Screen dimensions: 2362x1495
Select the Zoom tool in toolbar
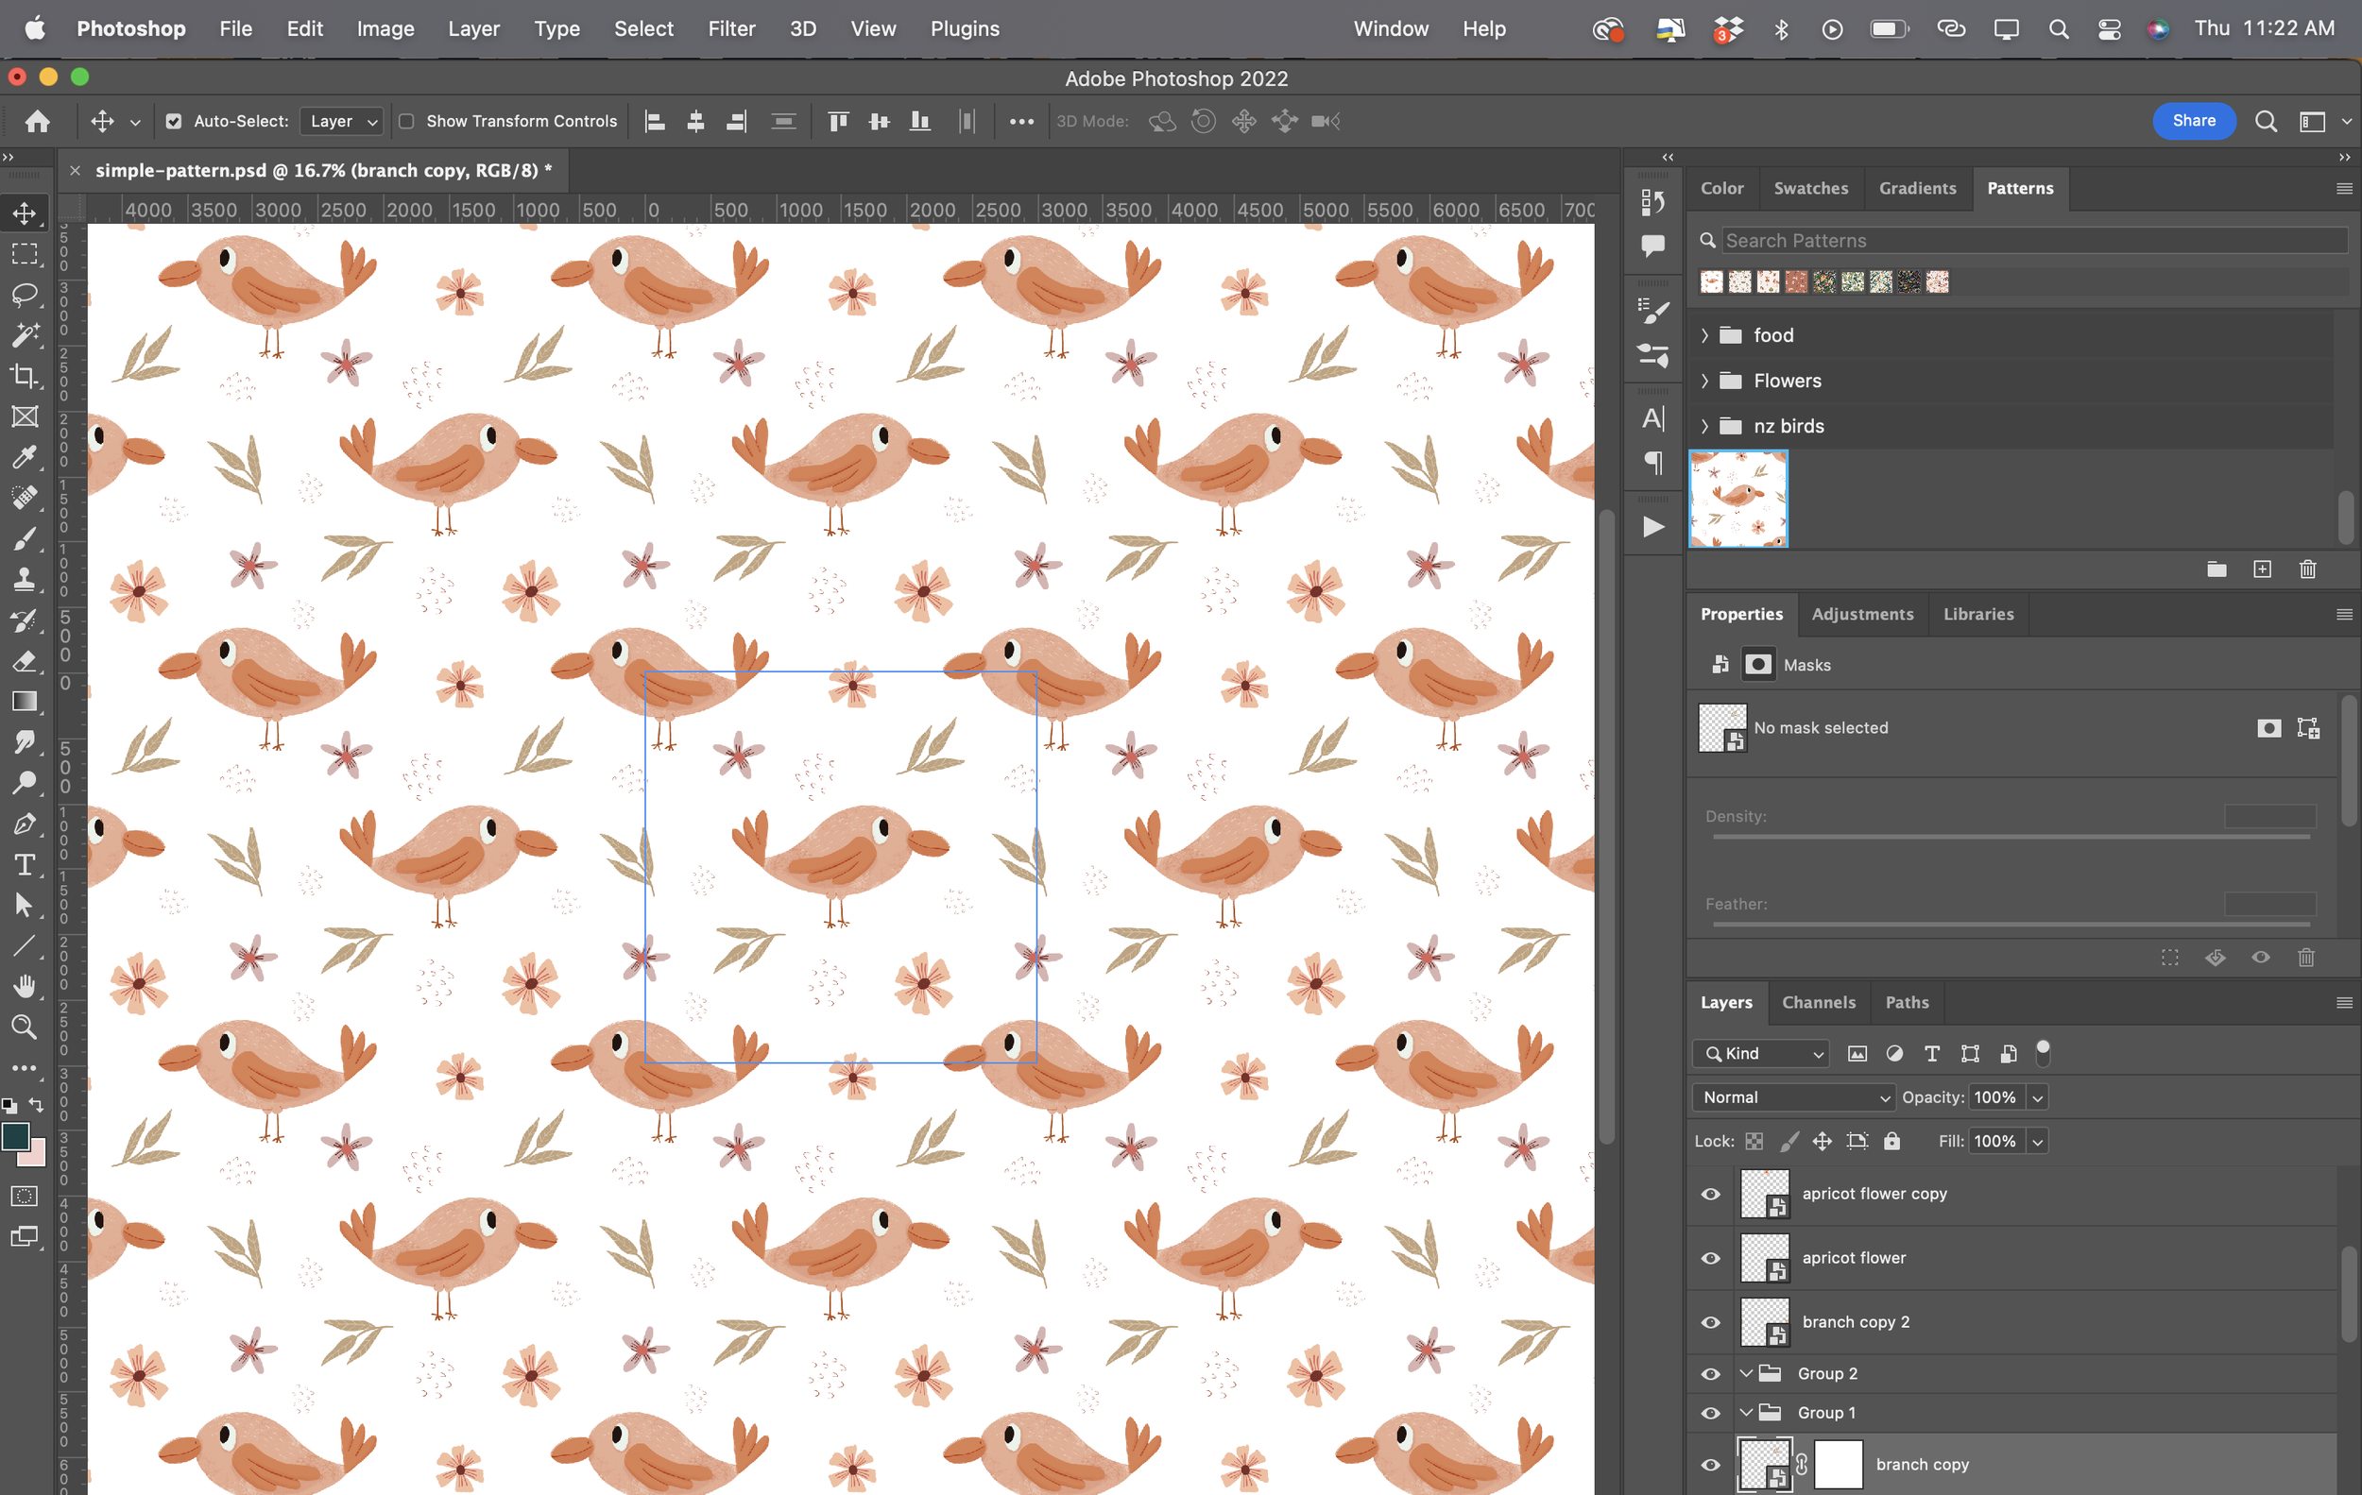tap(25, 1027)
